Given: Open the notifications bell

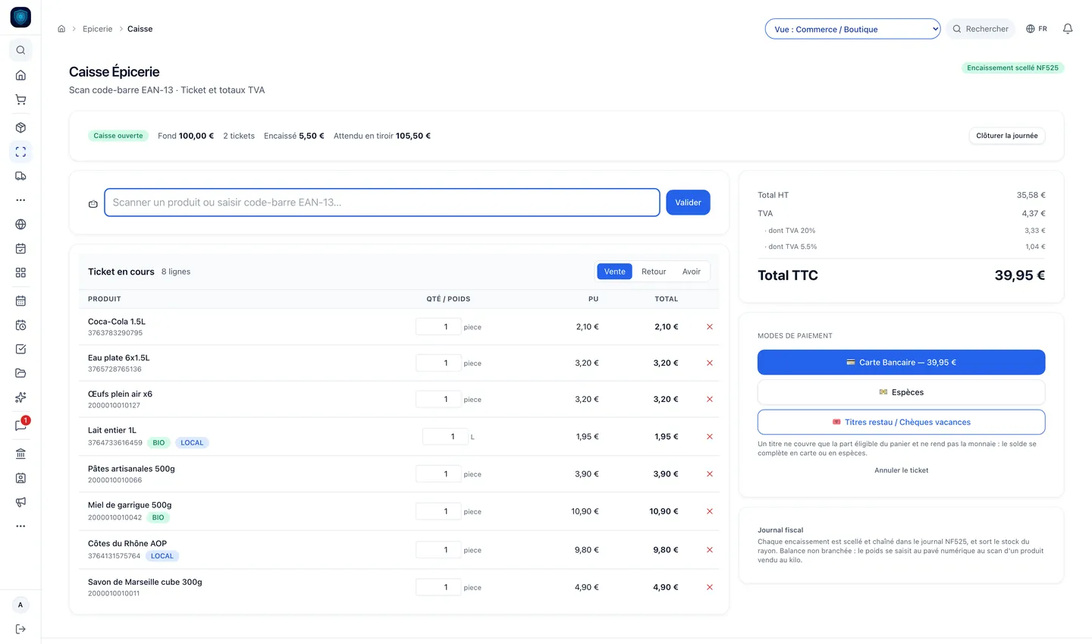Looking at the screenshot, I should point(1067,29).
